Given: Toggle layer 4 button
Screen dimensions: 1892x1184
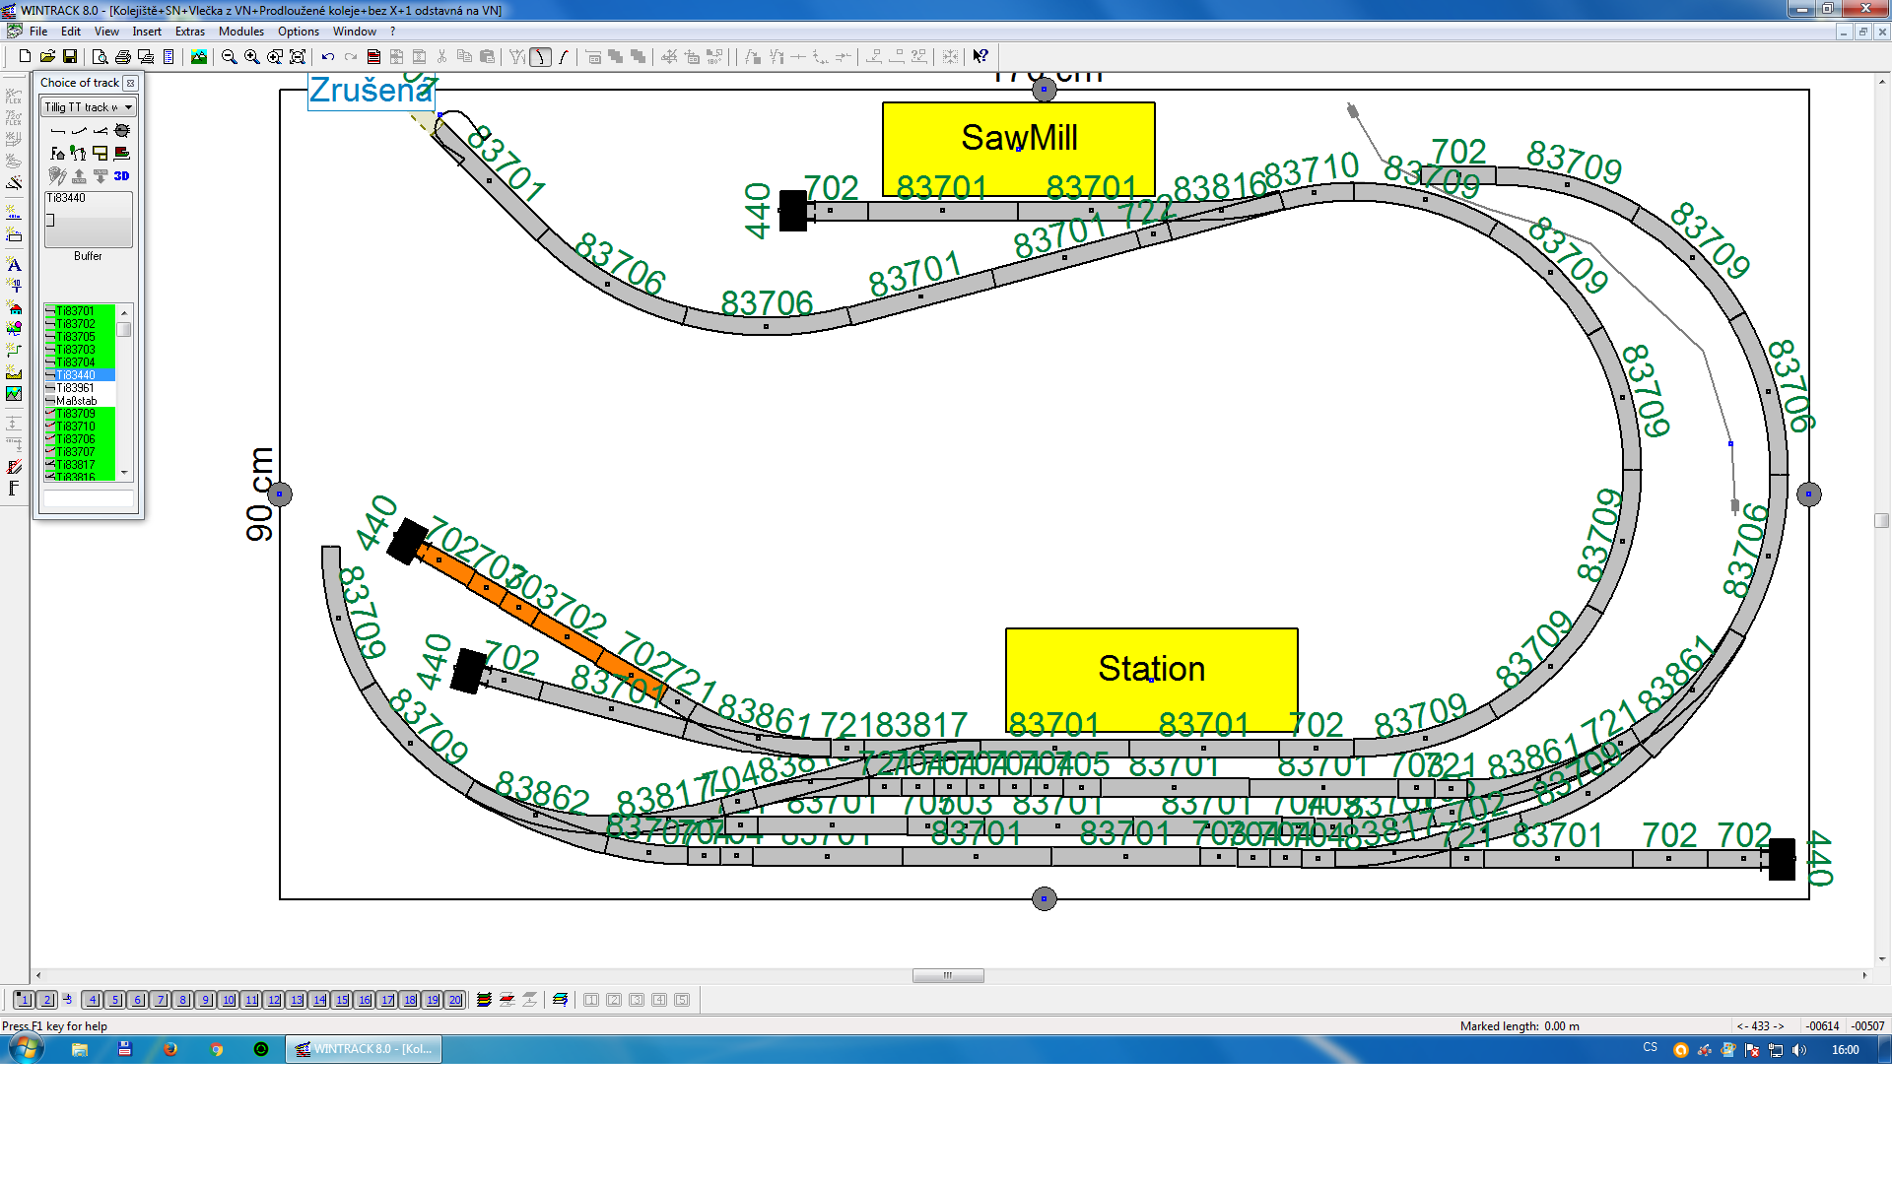Looking at the screenshot, I should [x=92, y=1000].
